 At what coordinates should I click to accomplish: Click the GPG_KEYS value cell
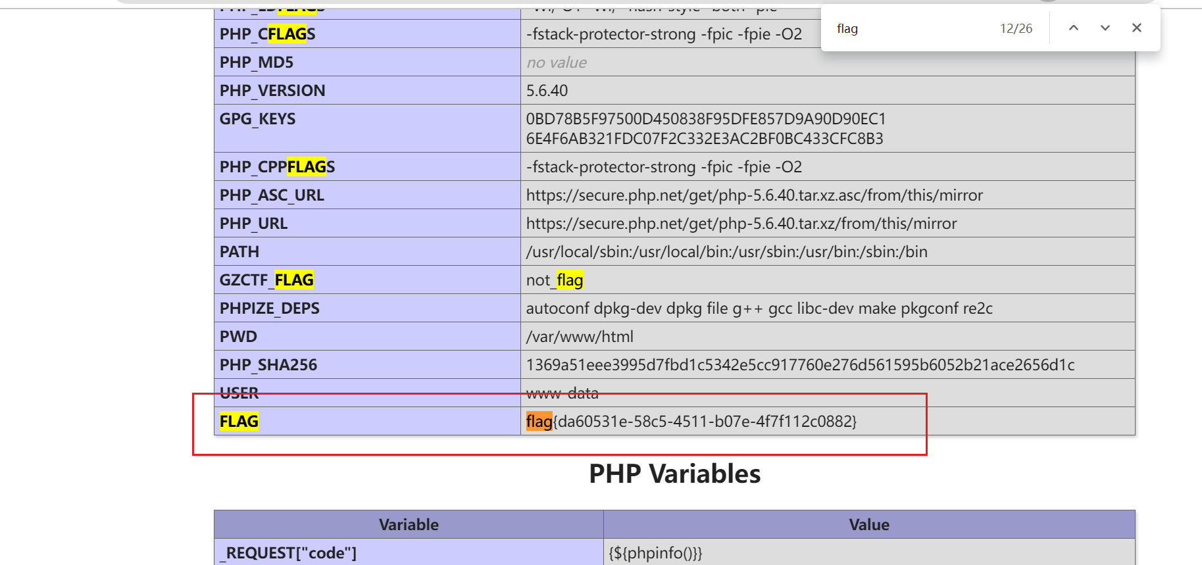(705, 129)
